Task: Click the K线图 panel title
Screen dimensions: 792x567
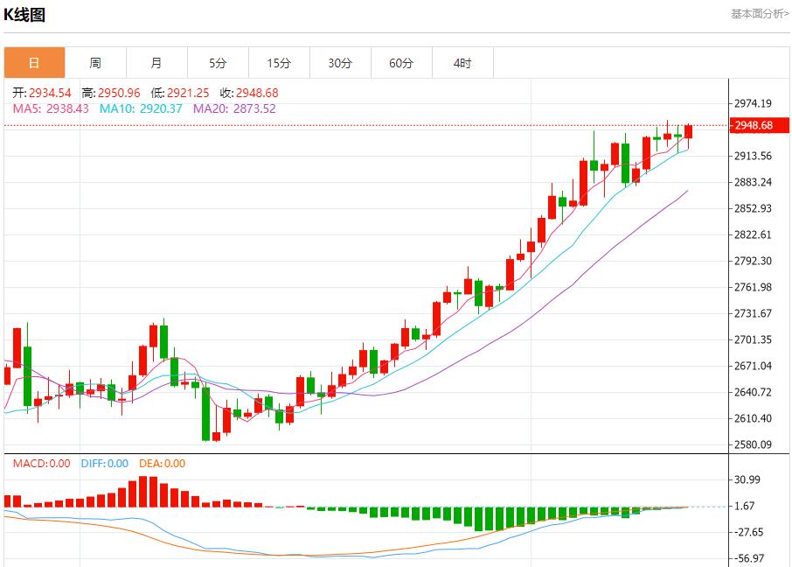Action: point(24,15)
